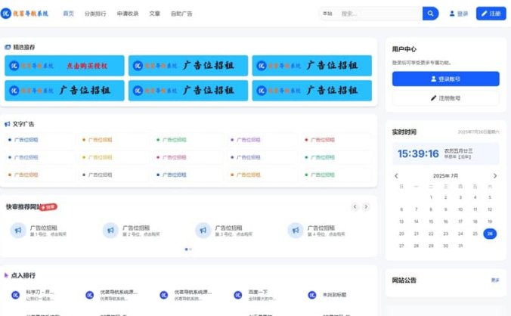Select day 20 in the calendar
This screenshot has width=511, height=316.
tap(401, 234)
